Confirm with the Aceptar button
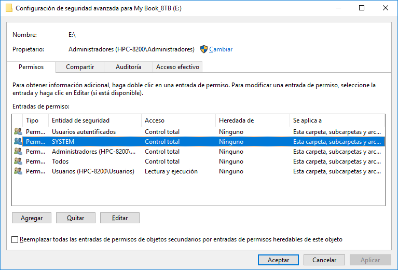The width and height of the screenshot is (398, 270). [278, 260]
